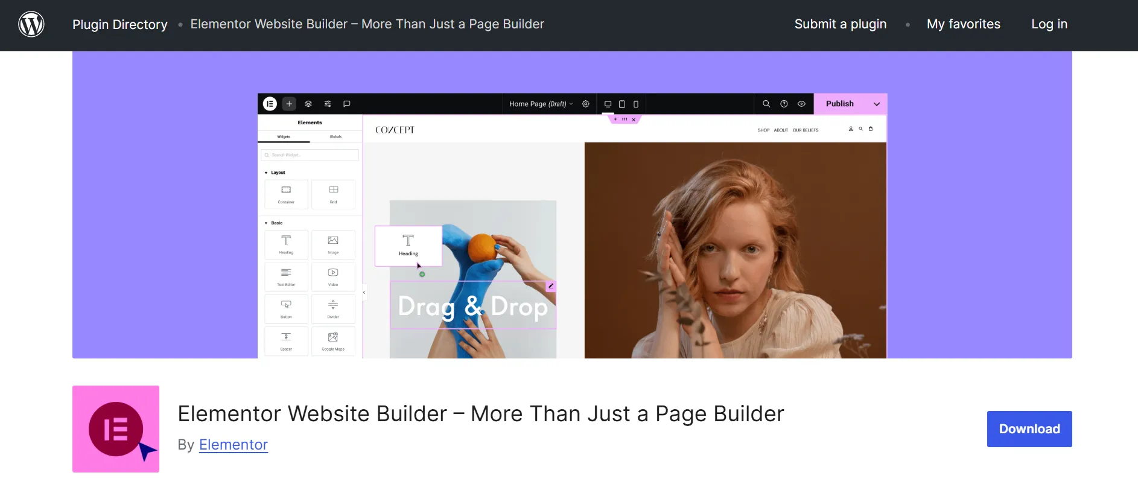
Task: Select the Widgets tab
Action: click(284, 137)
